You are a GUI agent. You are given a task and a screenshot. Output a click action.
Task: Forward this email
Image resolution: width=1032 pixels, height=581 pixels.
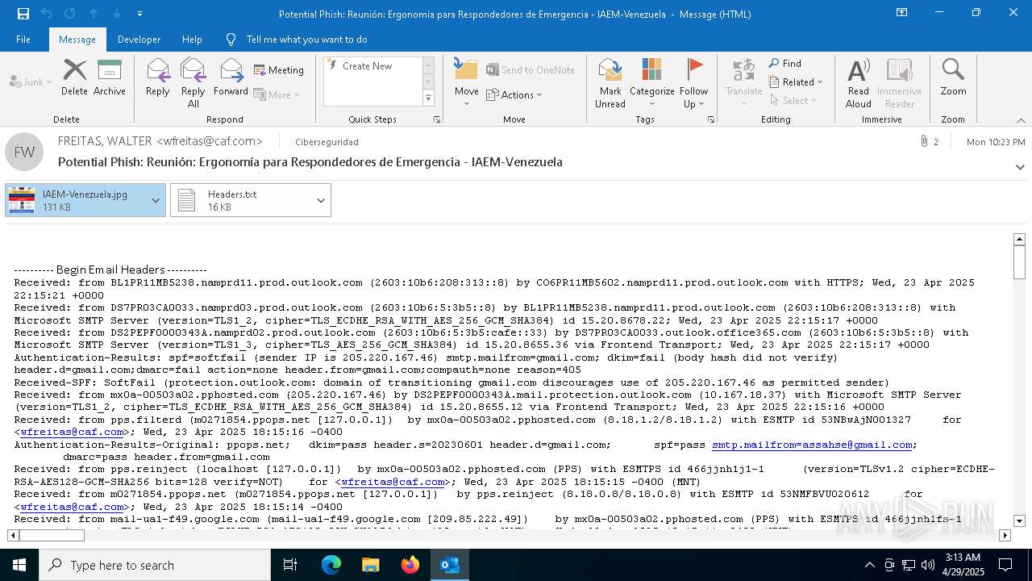coord(231,78)
